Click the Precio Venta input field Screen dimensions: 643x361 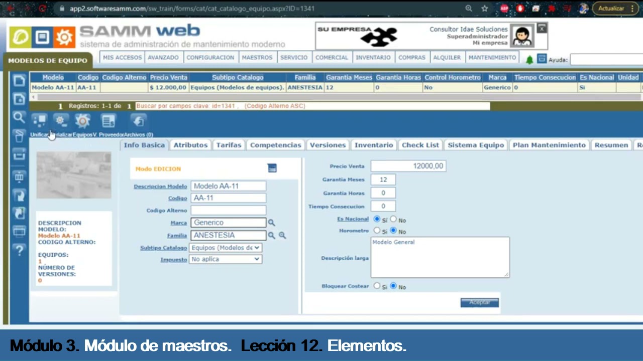pyautogui.click(x=408, y=166)
